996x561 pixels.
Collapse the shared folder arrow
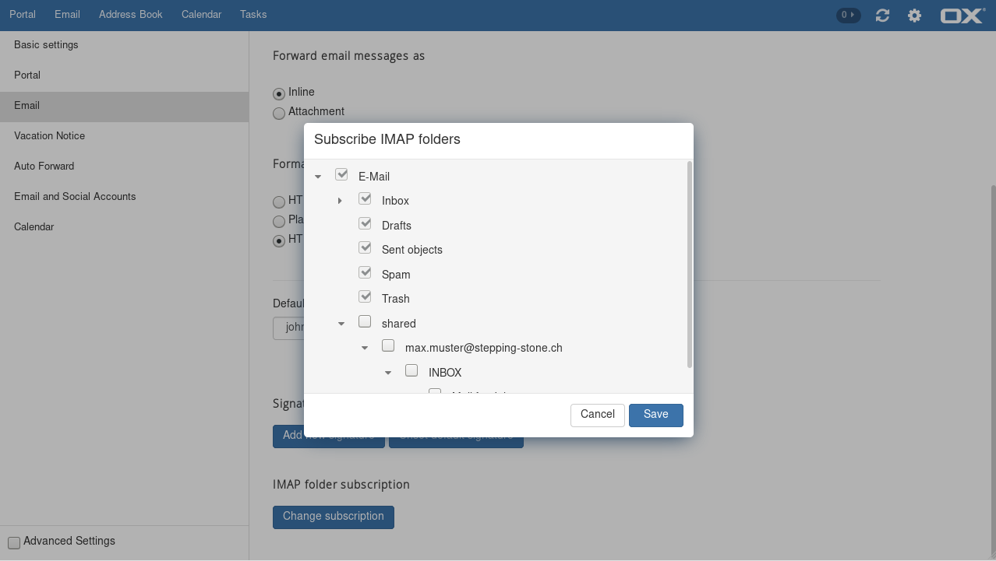coord(341,324)
